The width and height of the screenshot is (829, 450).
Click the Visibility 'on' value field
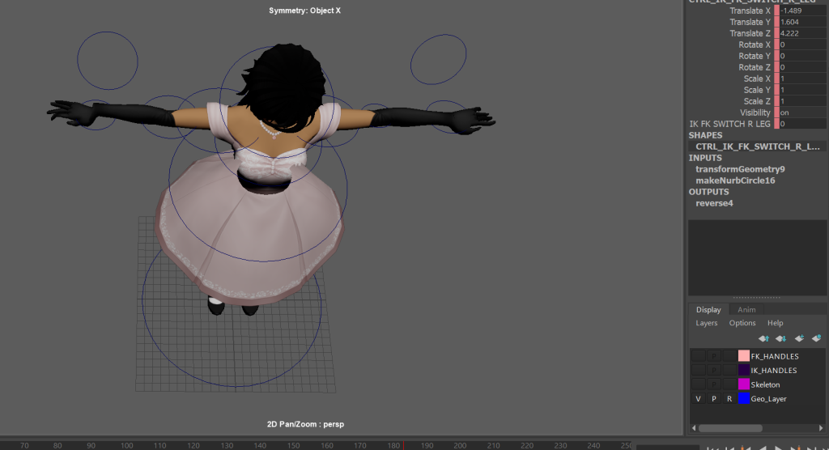(x=802, y=112)
